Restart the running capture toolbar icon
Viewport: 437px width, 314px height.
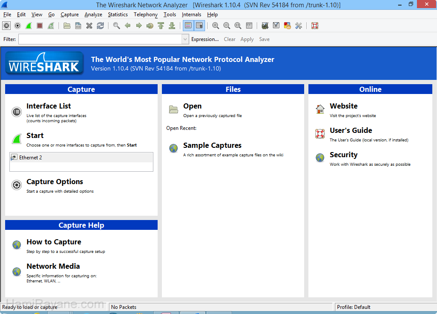coord(51,26)
